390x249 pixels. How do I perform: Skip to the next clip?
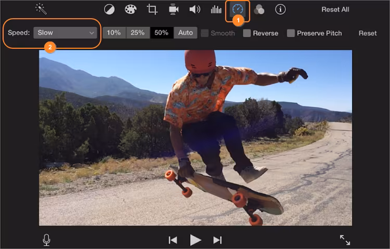click(x=217, y=240)
